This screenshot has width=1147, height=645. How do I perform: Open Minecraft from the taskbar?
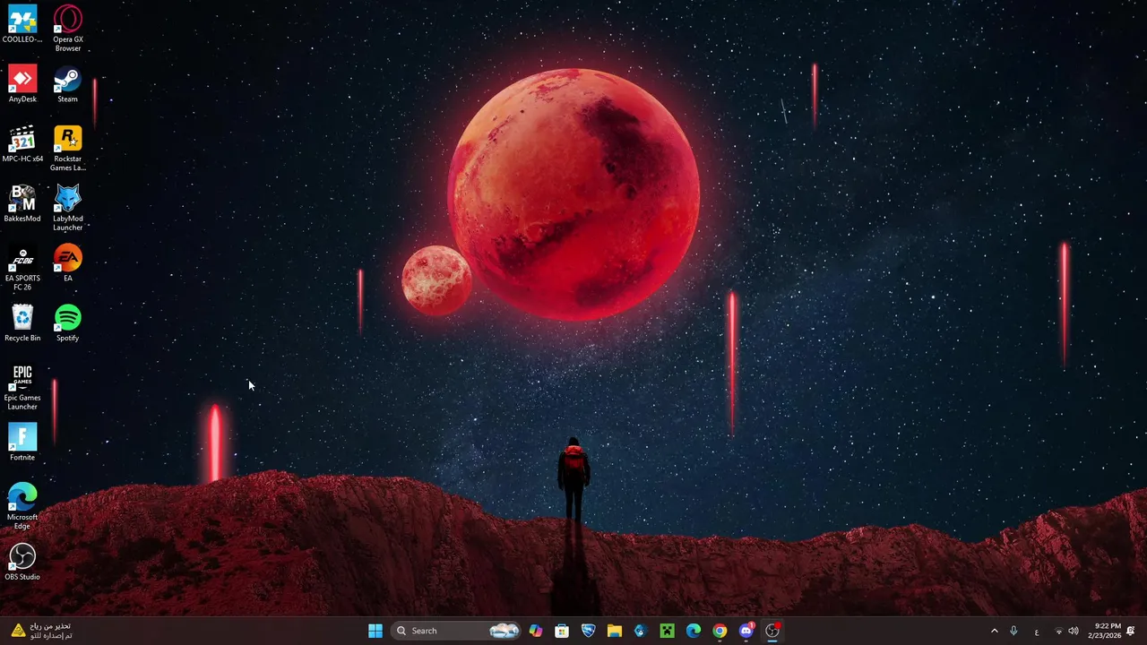tap(667, 631)
